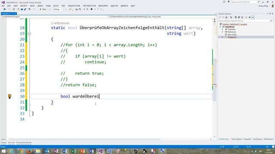275x154 pixels.
Task: Click the Save file toolbar icon
Action: (22, 9)
